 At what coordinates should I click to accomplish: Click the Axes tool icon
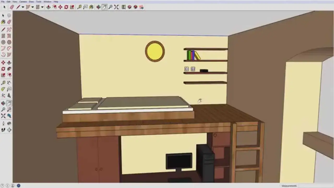pos(3,96)
